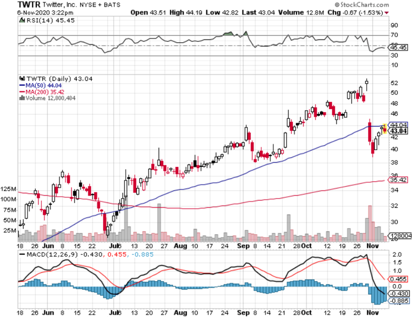Click the red down-triangle change indicator
Viewport: 413px width, 317px height.
click(387, 13)
